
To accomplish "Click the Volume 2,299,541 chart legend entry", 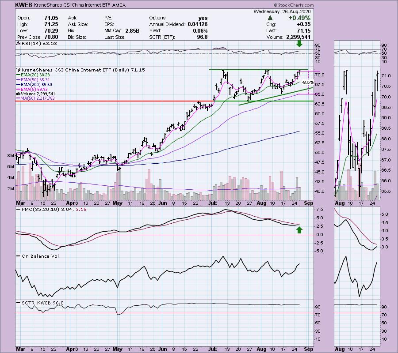I will (38, 94).
